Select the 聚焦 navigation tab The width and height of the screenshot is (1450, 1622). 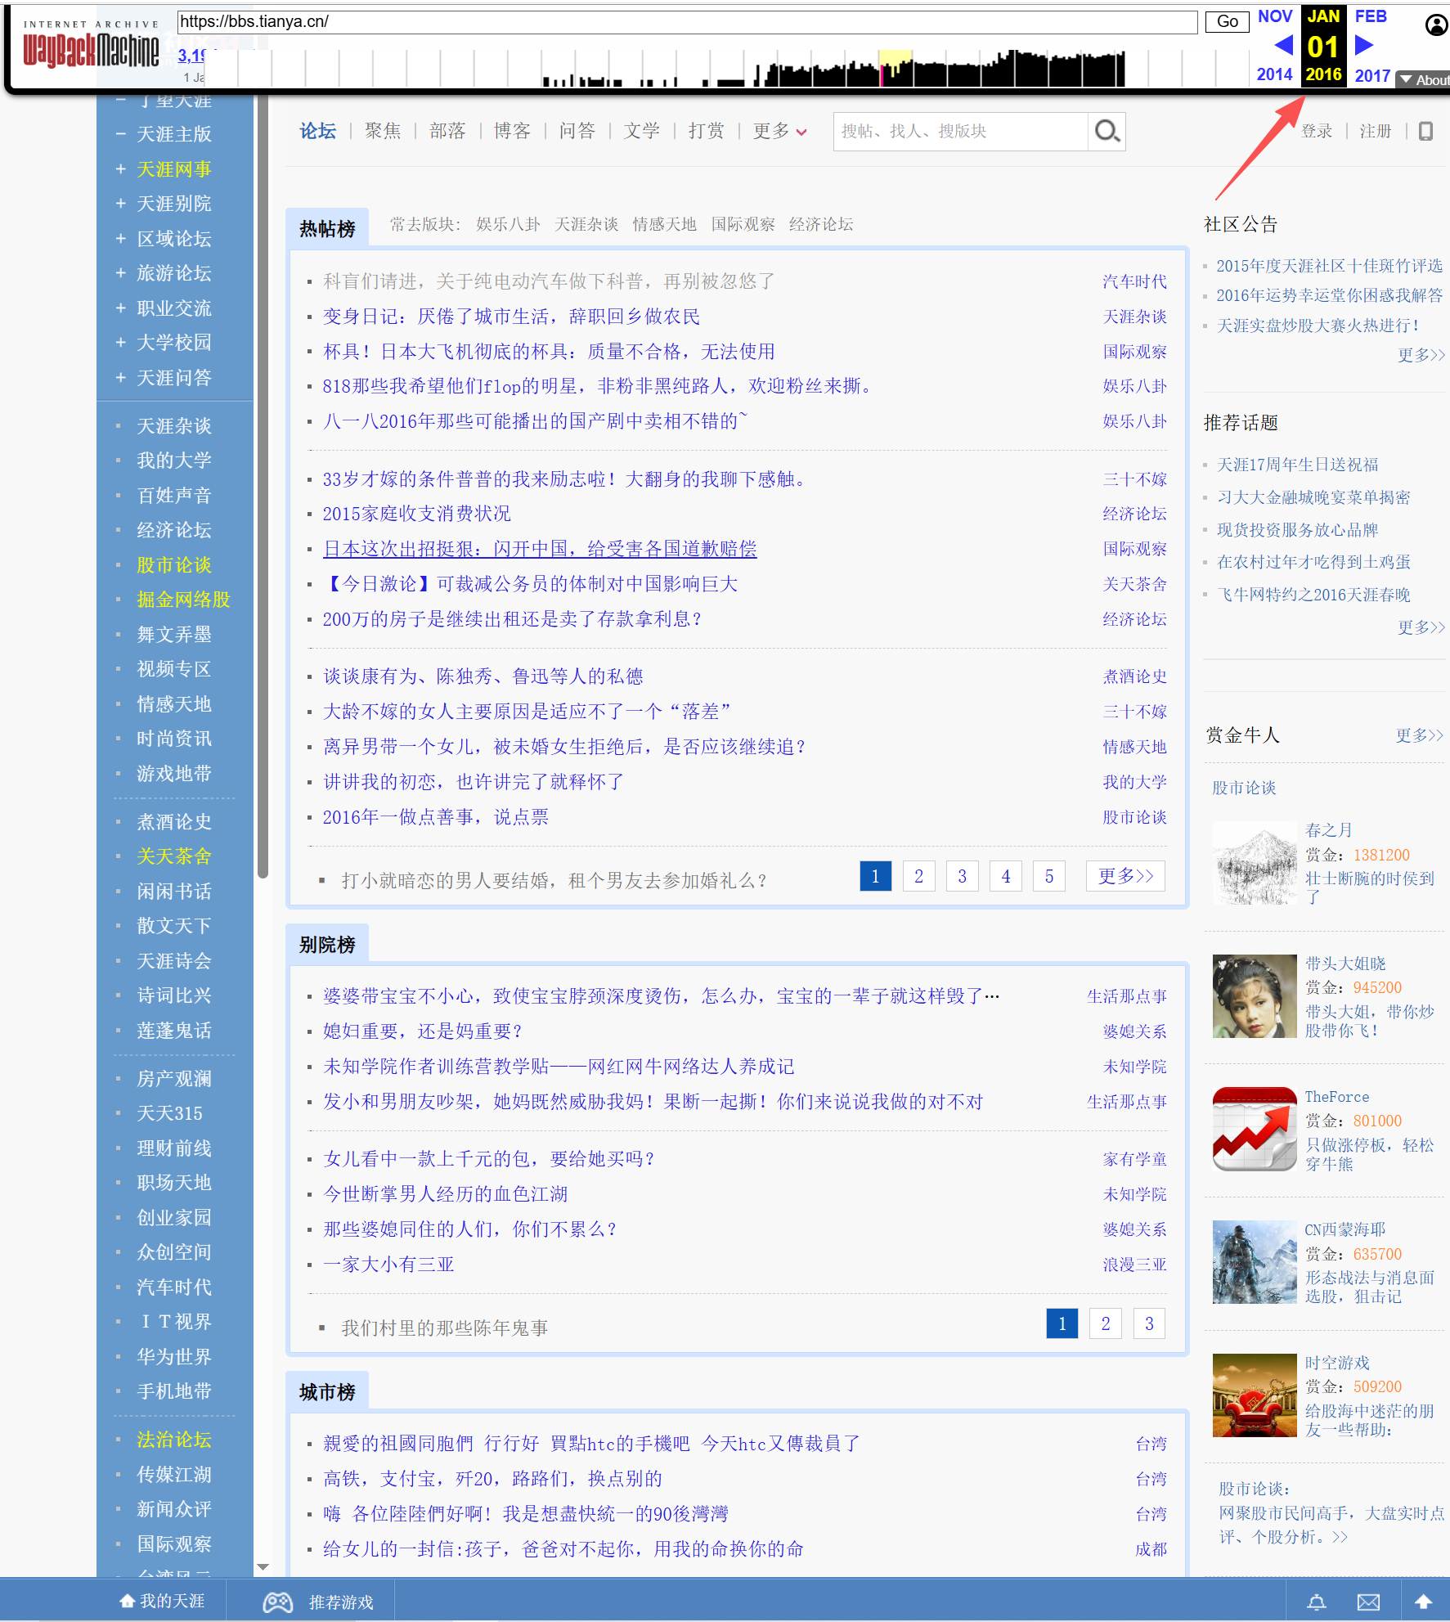click(x=382, y=131)
